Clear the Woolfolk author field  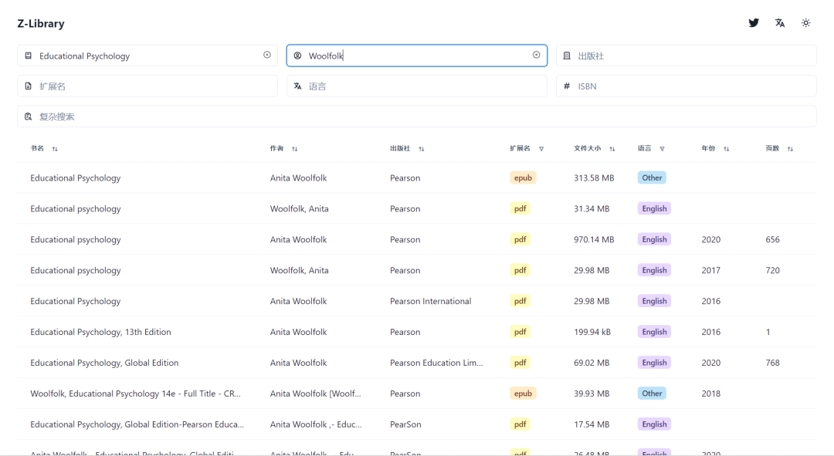pyautogui.click(x=536, y=55)
